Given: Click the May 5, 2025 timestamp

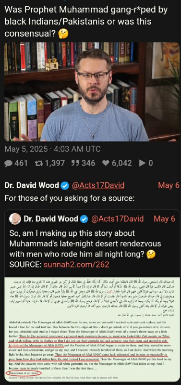Looking at the screenshot, I should click(52, 149).
